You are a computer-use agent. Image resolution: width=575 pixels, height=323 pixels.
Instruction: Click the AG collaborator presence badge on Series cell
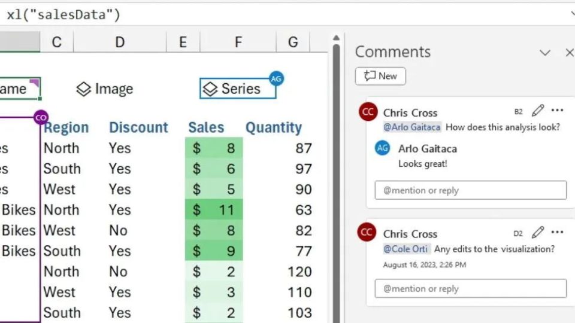pos(276,78)
